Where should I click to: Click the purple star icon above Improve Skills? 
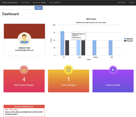pos(113,70)
